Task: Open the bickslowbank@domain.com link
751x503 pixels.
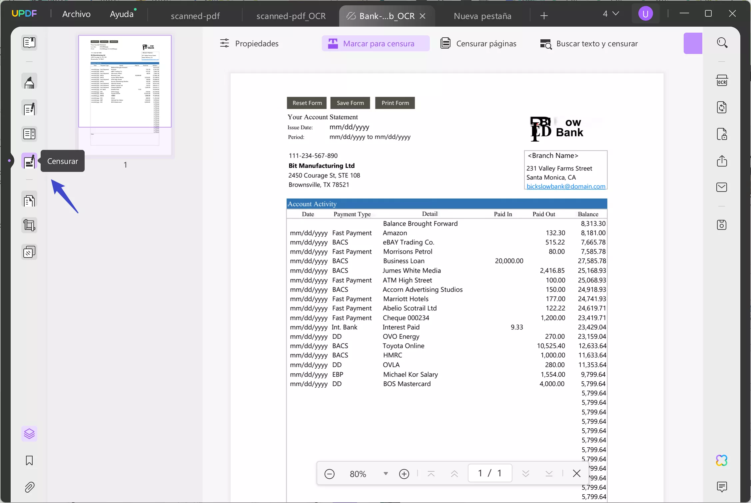Action: [x=566, y=186]
